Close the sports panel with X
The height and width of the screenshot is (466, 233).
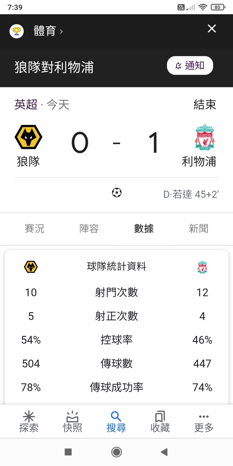(x=212, y=29)
